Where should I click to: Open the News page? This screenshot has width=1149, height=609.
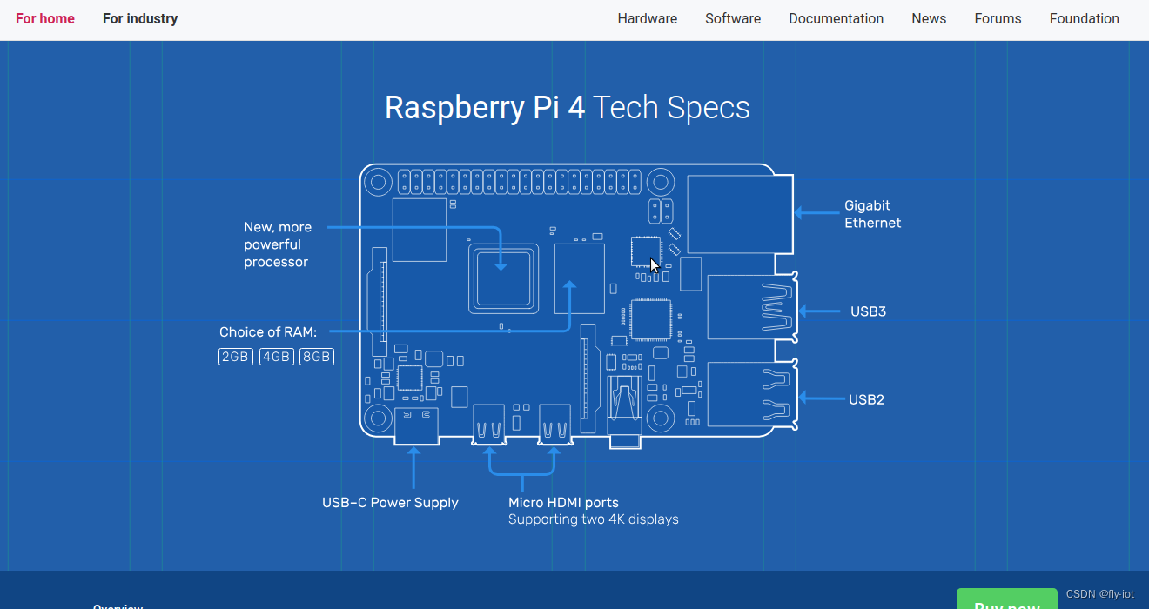929,18
